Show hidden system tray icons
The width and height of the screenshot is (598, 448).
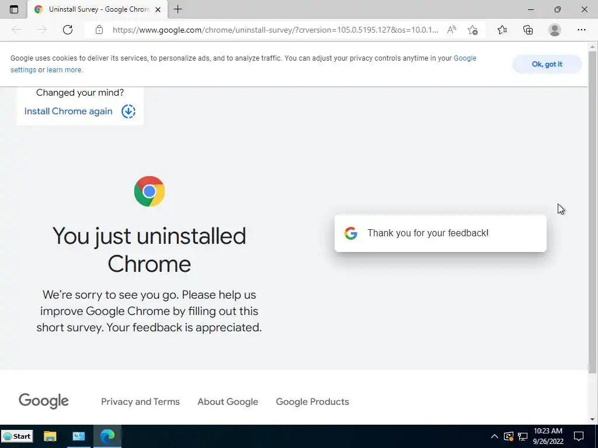click(x=494, y=436)
